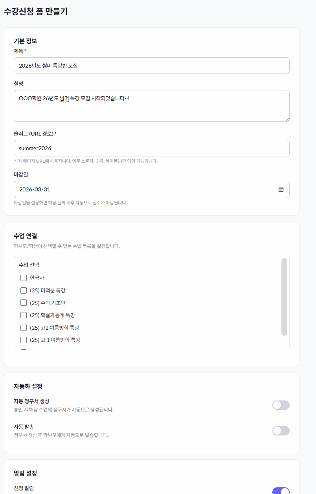This screenshot has height=494, width=316.
Task: Check the (25) 고2 여름방학 특강 checkbox
Action: tap(24, 328)
